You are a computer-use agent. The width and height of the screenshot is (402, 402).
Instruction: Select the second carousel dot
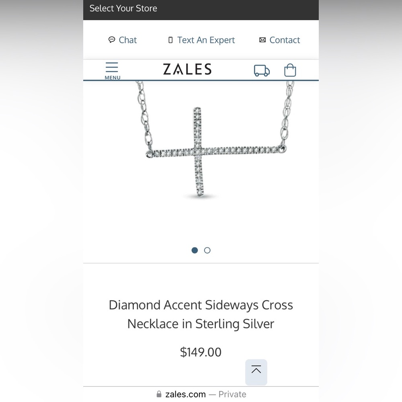[x=207, y=250]
